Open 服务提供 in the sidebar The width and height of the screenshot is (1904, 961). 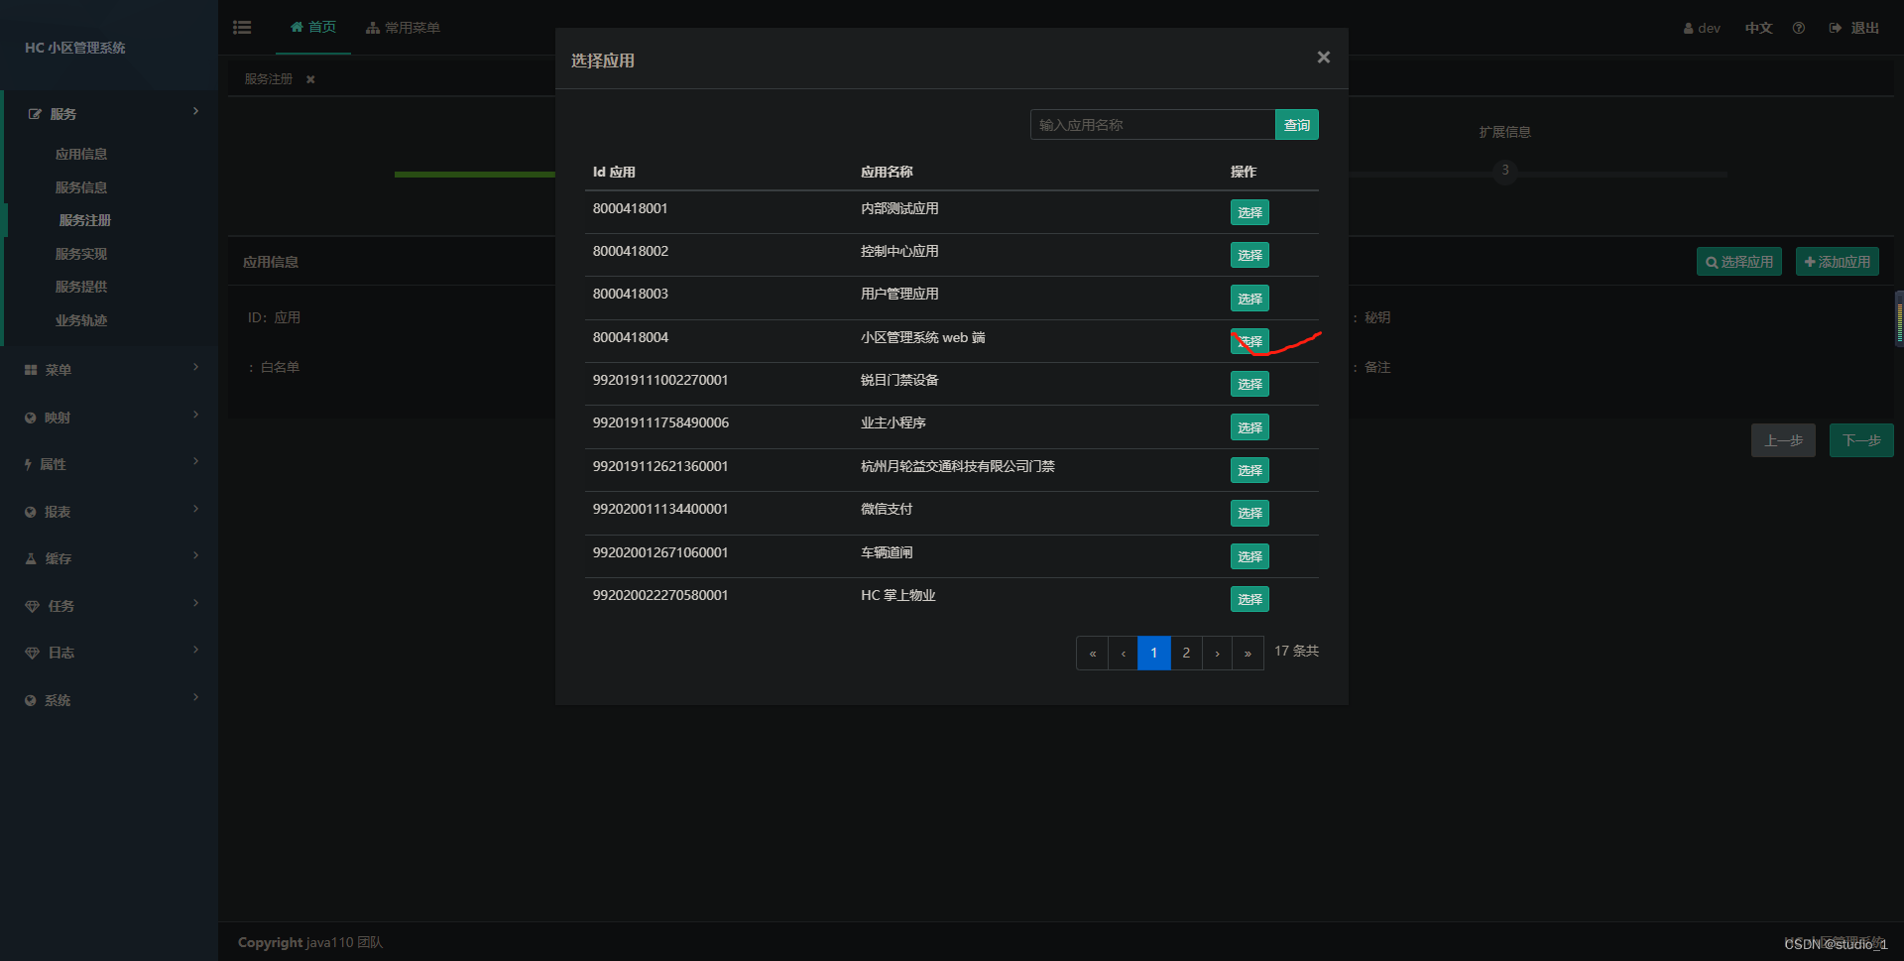click(x=81, y=287)
